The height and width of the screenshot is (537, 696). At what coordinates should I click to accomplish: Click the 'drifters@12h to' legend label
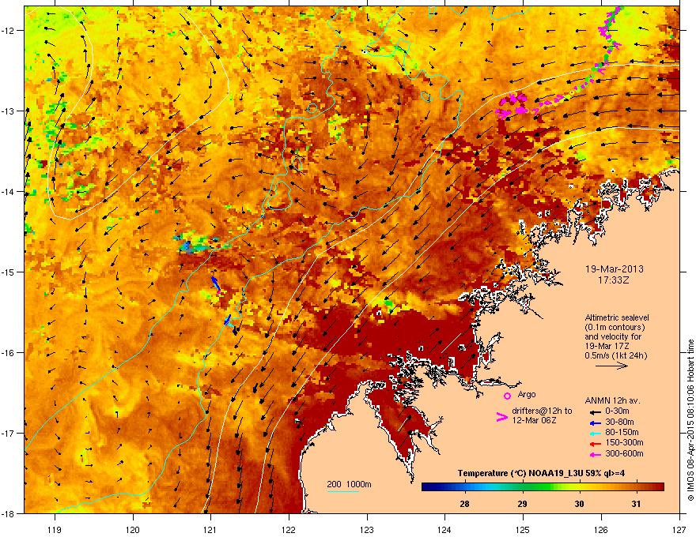pyautogui.click(x=542, y=411)
